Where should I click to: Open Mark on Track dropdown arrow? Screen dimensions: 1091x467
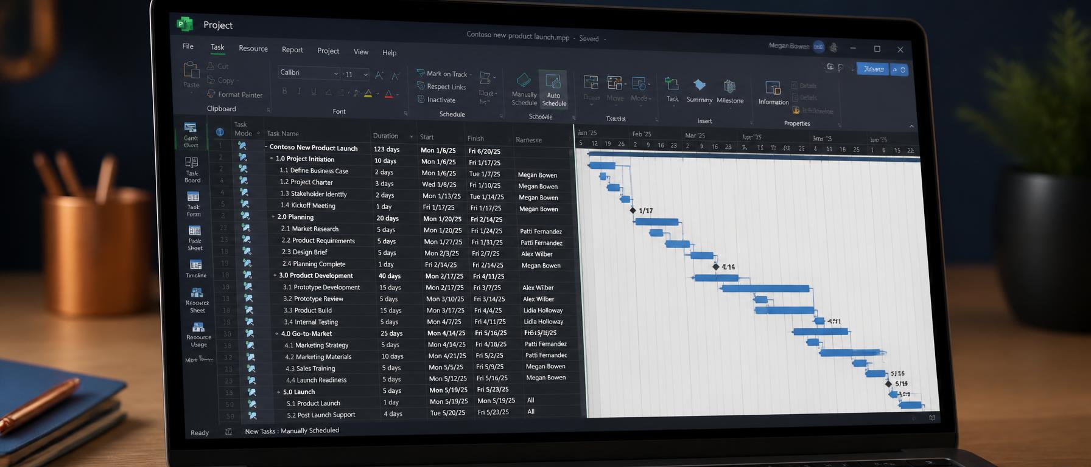pyautogui.click(x=471, y=75)
